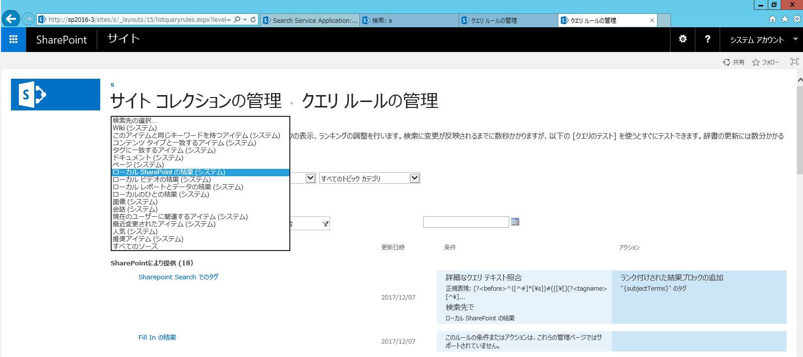Click the date input field
Viewport: 803px width, 357px height.
[466, 222]
